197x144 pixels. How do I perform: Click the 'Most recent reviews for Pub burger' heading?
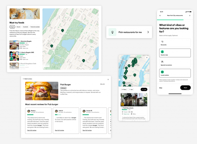42,104
